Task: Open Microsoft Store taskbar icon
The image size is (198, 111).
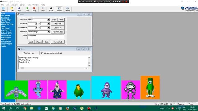Action: point(46,108)
